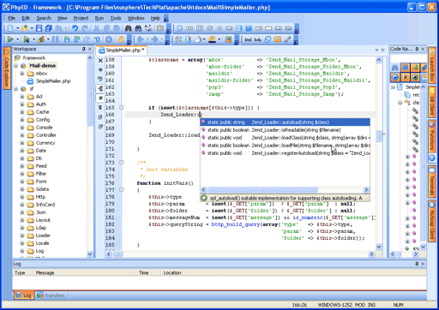Click the Open folder toolbar icon

point(25,28)
